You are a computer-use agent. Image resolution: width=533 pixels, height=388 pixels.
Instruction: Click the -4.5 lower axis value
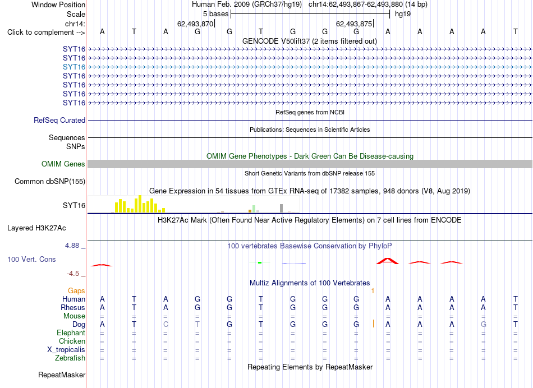[x=73, y=274]
